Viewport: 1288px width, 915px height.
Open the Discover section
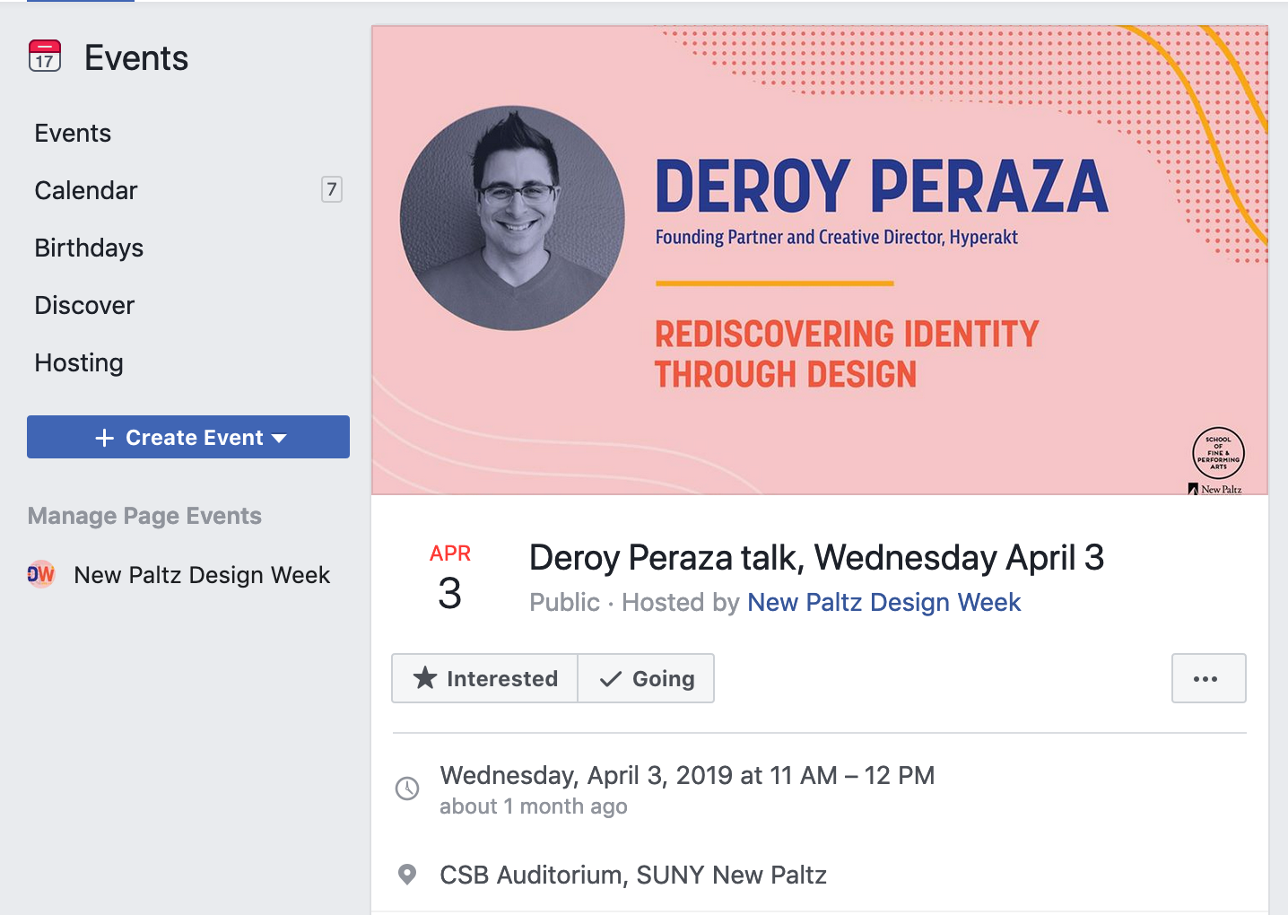click(x=84, y=305)
